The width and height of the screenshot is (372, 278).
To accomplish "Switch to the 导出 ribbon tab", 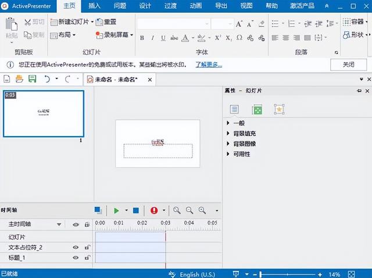I will 221,6.
